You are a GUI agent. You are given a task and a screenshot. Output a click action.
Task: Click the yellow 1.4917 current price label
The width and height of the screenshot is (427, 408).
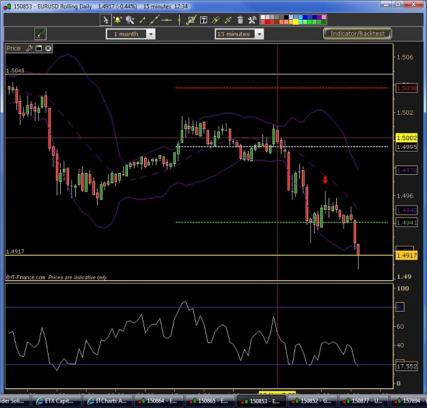click(407, 256)
